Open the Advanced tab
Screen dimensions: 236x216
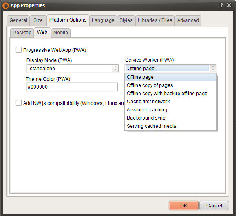[188, 20]
